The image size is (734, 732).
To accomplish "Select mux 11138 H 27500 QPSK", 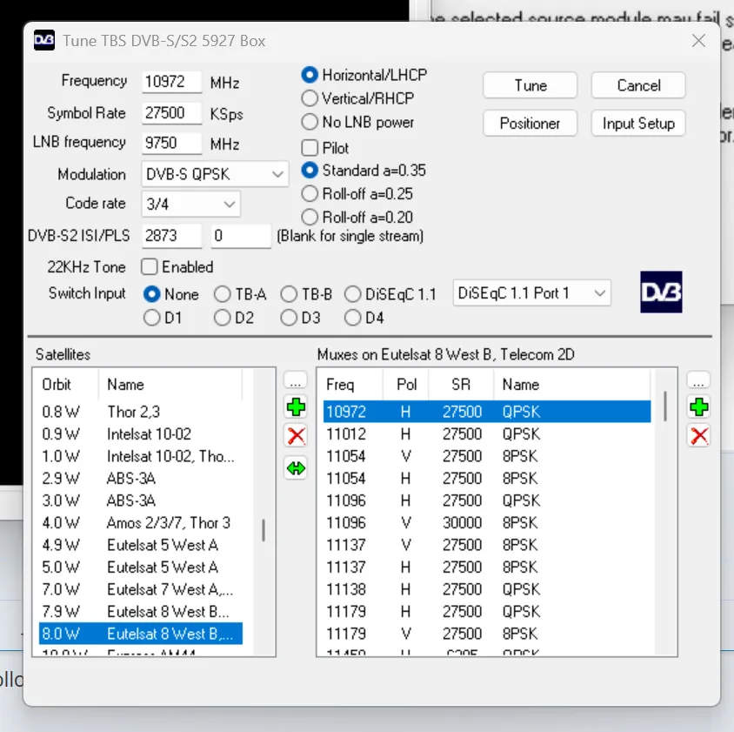I will [x=487, y=589].
